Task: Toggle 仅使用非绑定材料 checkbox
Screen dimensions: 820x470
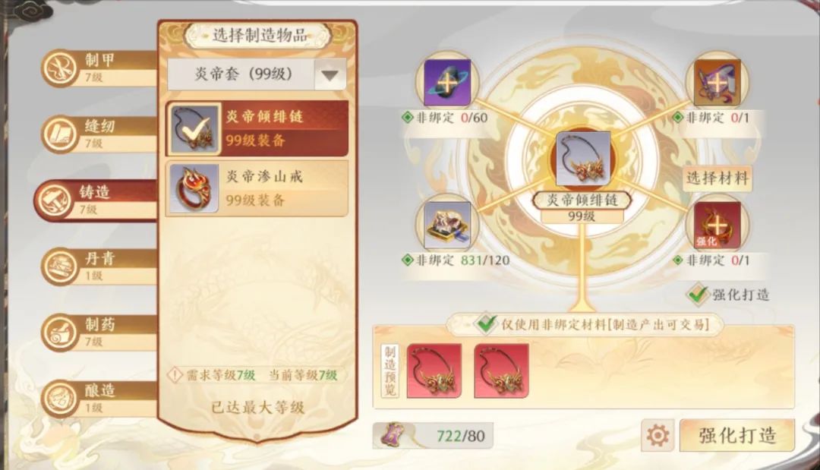Action: (484, 324)
